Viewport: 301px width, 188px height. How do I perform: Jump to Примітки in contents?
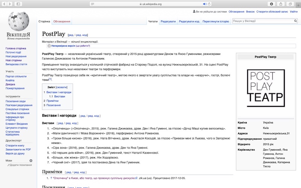pos(52,101)
